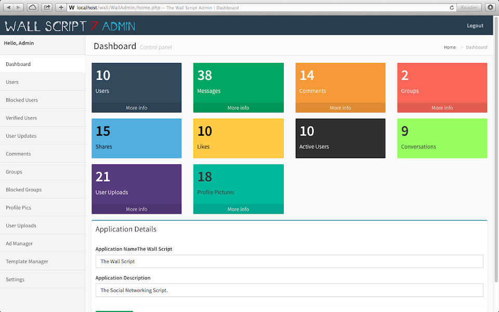499x312 pixels.
Task: Focus the Application Description input field
Action: click(x=290, y=290)
